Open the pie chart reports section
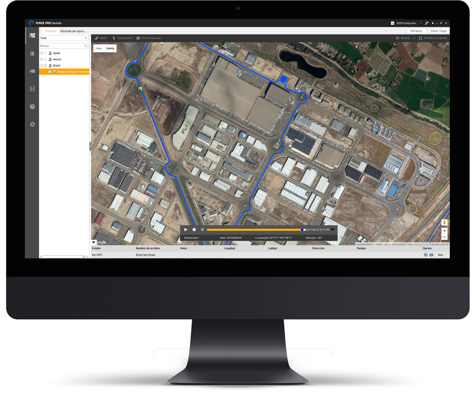 pos(32,107)
